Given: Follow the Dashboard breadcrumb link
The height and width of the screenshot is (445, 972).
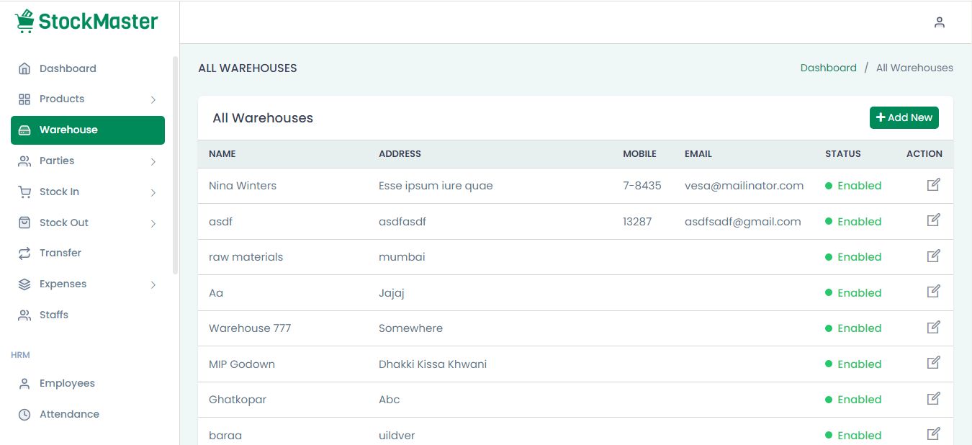Looking at the screenshot, I should click(x=828, y=68).
